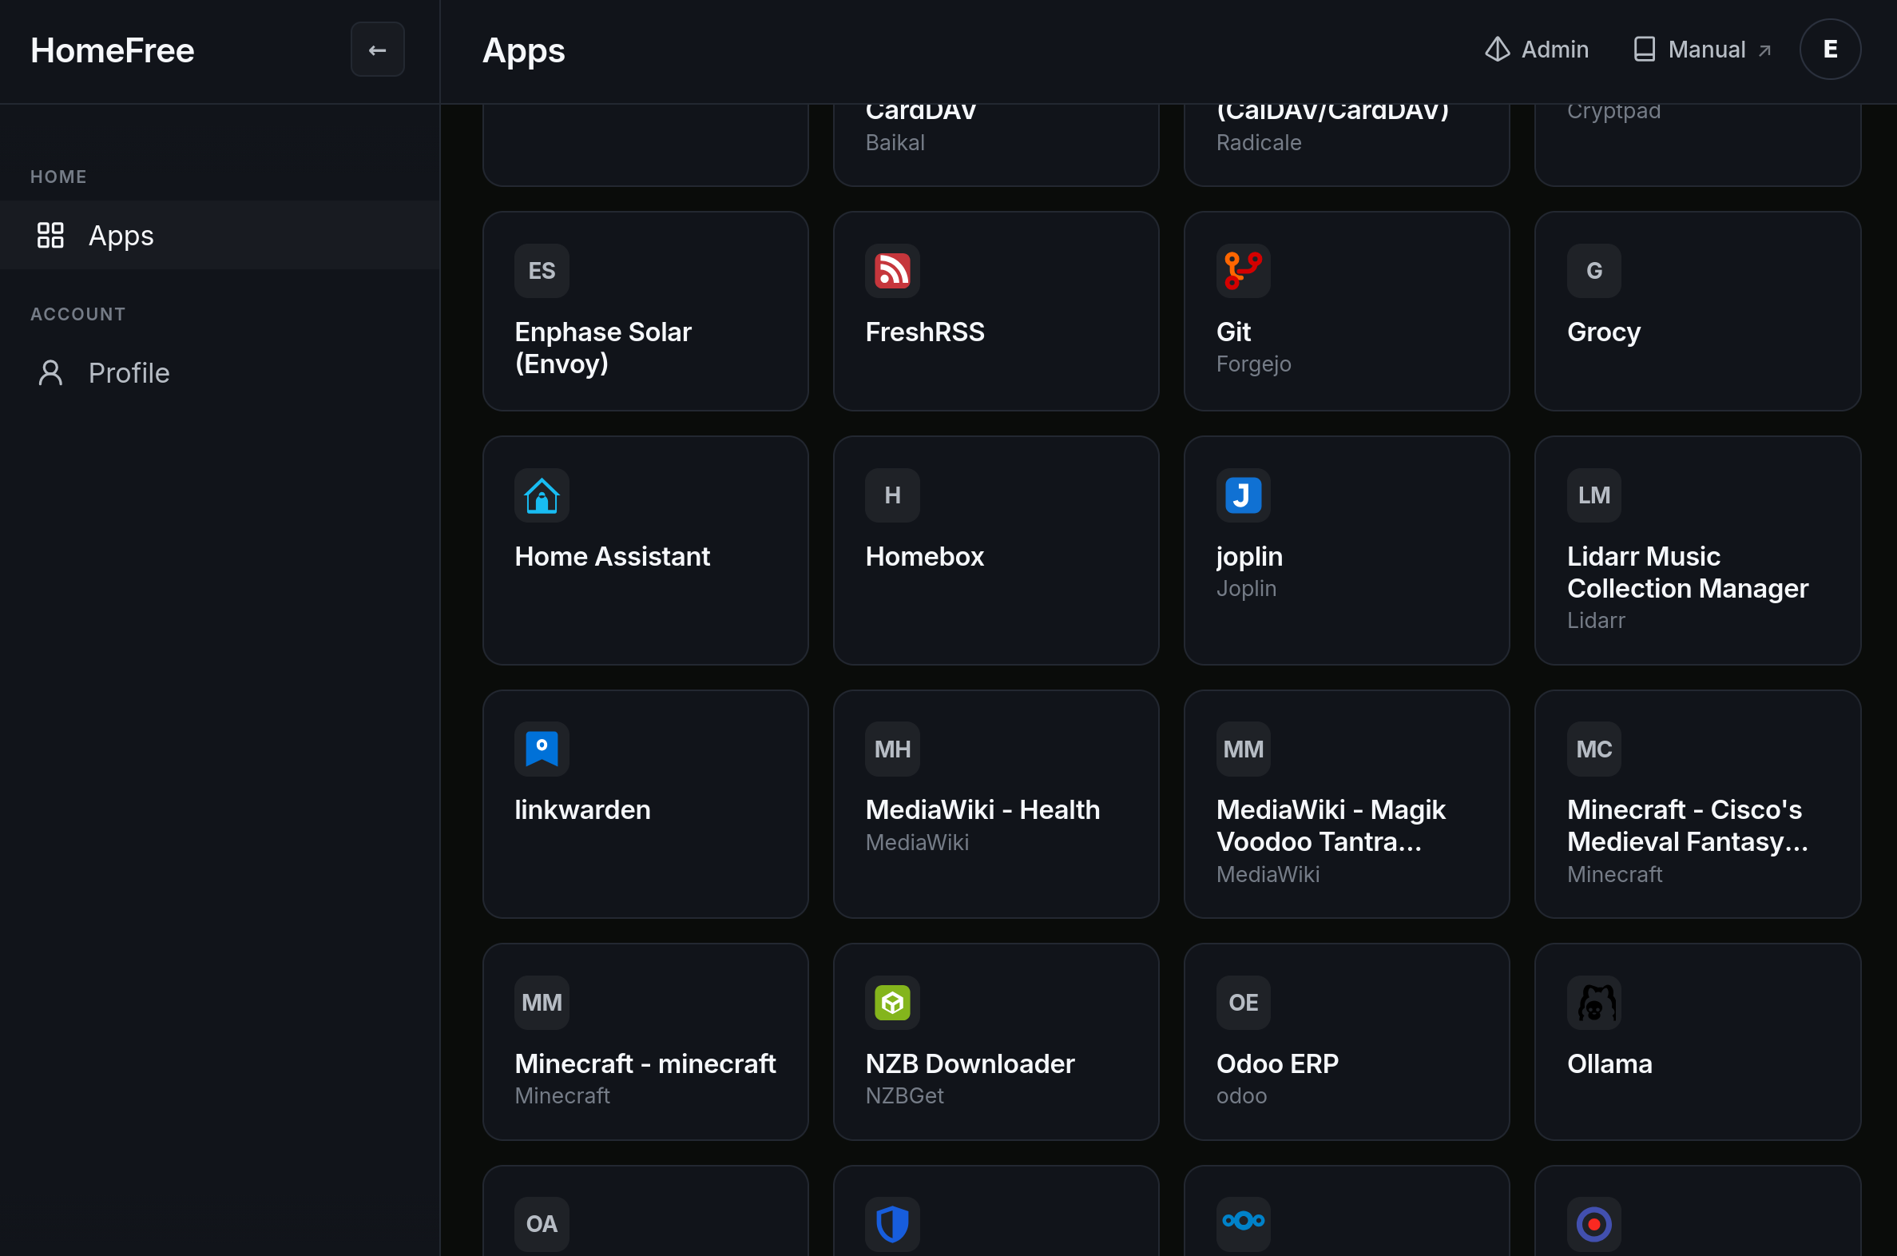This screenshot has width=1897, height=1256.
Task: Open the linkwarden app title
Action: [x=582, y=810]
